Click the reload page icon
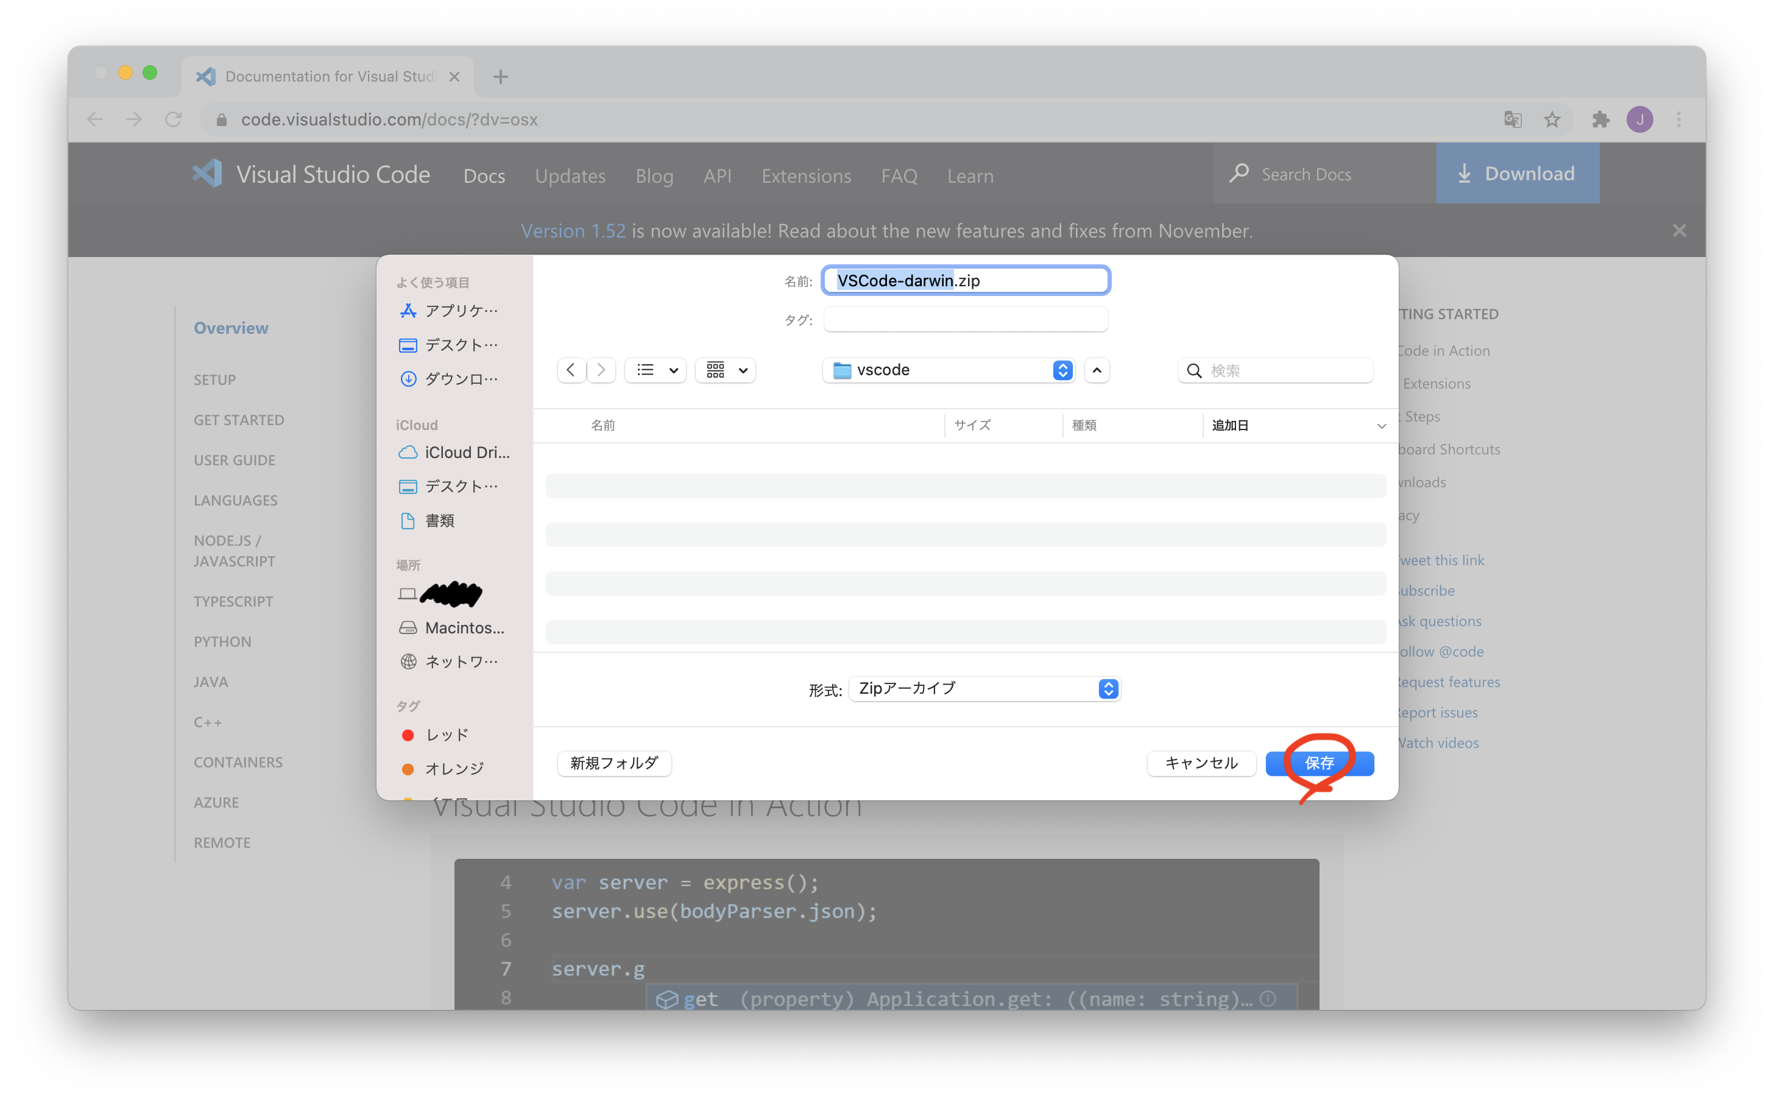 click(x=173, y=119)
